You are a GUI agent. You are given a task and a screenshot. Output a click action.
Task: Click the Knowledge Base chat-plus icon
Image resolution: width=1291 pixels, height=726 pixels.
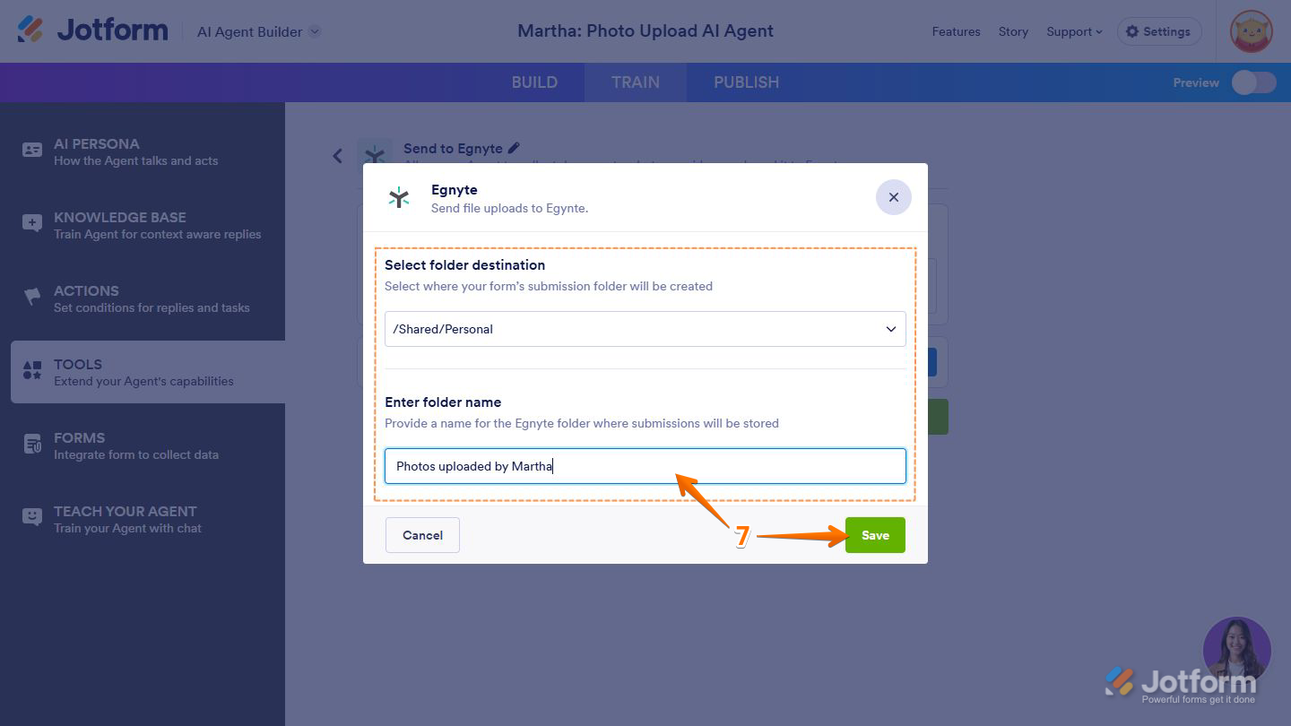coord(32,224)
